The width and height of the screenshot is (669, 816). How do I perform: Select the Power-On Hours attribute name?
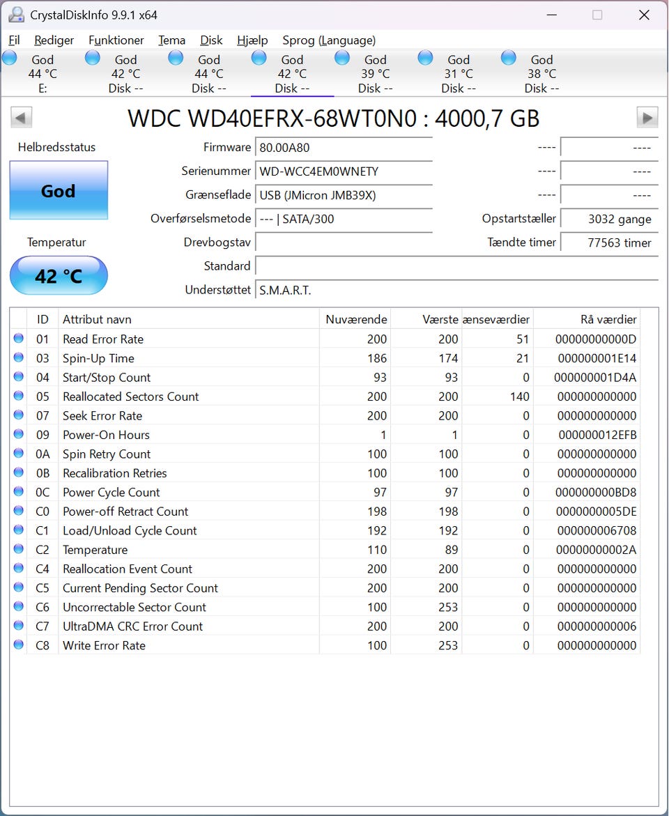click(106, 435)
